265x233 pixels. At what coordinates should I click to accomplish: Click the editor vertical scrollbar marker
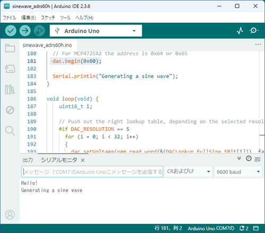pos(262,135)
